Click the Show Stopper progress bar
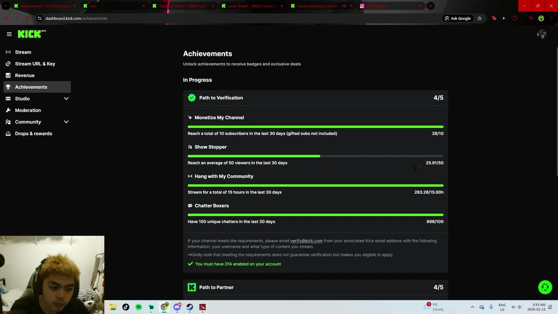 point(316,156)
